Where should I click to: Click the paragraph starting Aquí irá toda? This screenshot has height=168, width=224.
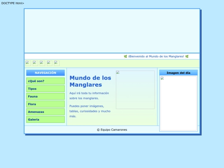coord(89,95)
